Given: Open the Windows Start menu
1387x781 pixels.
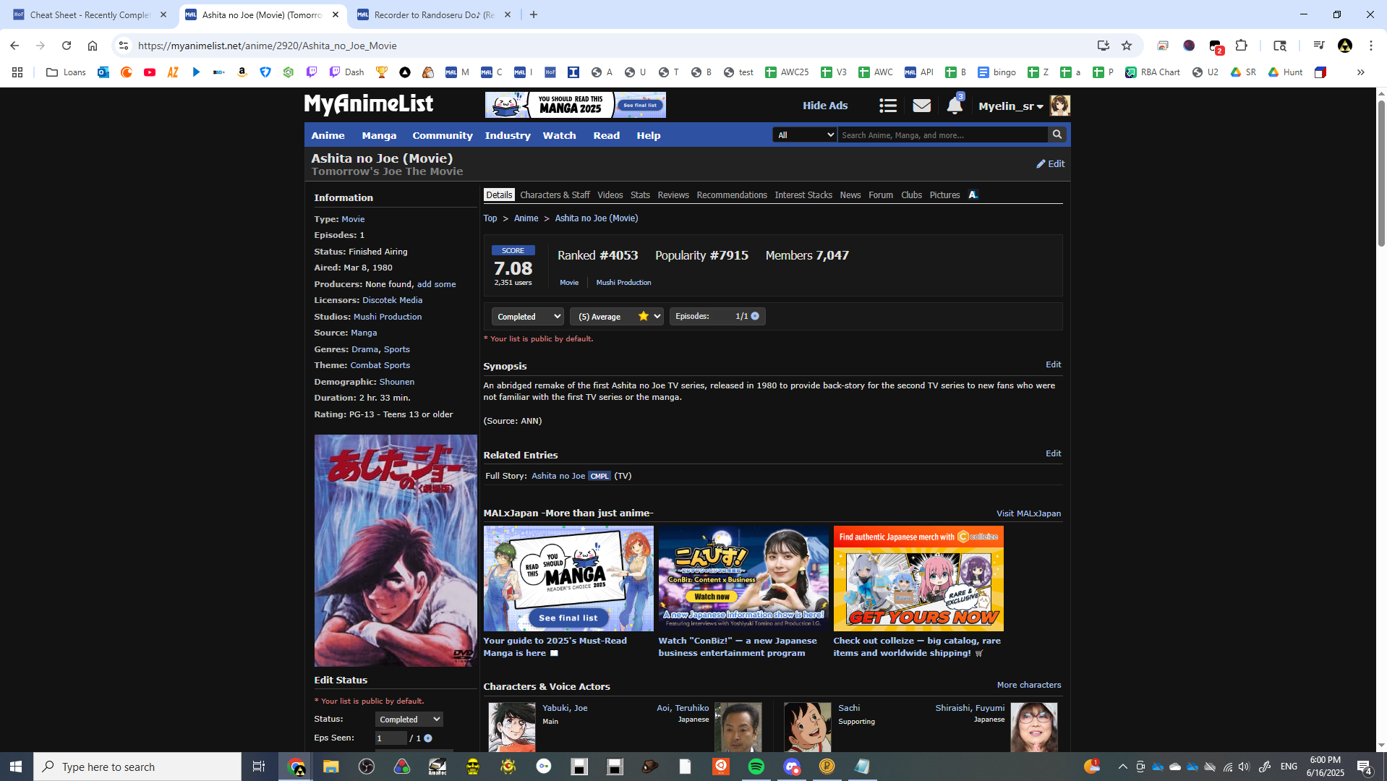Looking at the screenshot, I should coord(16,767).
